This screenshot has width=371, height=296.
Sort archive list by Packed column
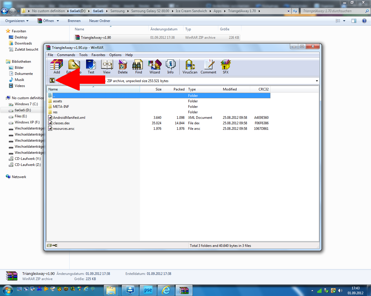click(175, 89)
